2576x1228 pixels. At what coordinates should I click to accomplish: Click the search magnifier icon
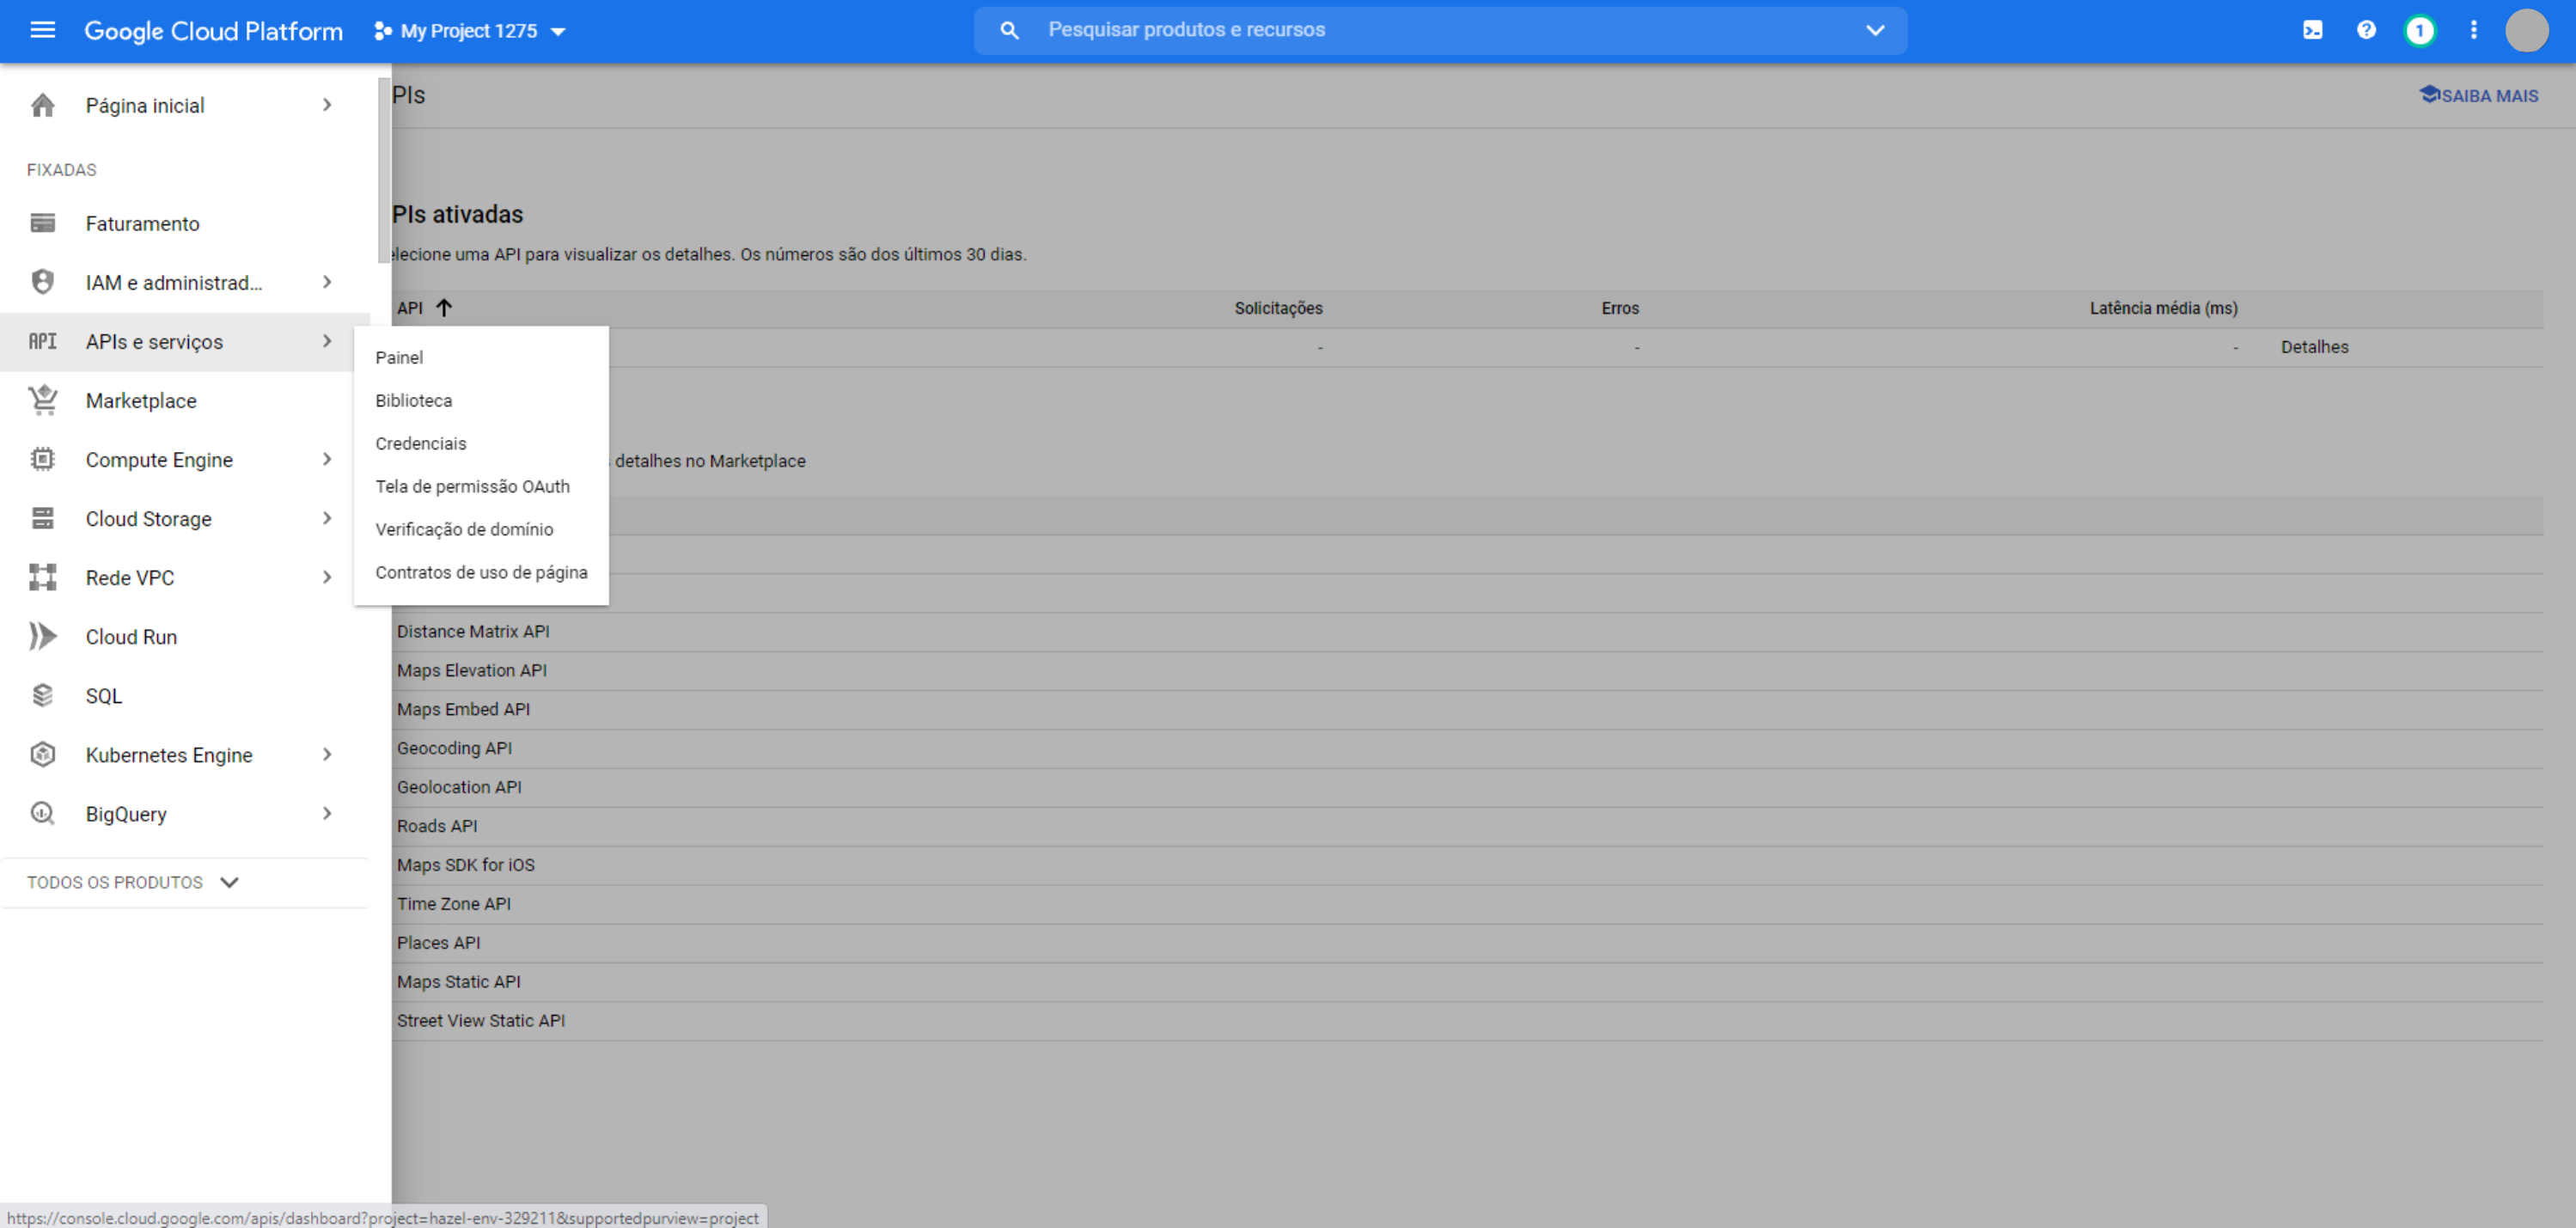[x=1010, y=30]
